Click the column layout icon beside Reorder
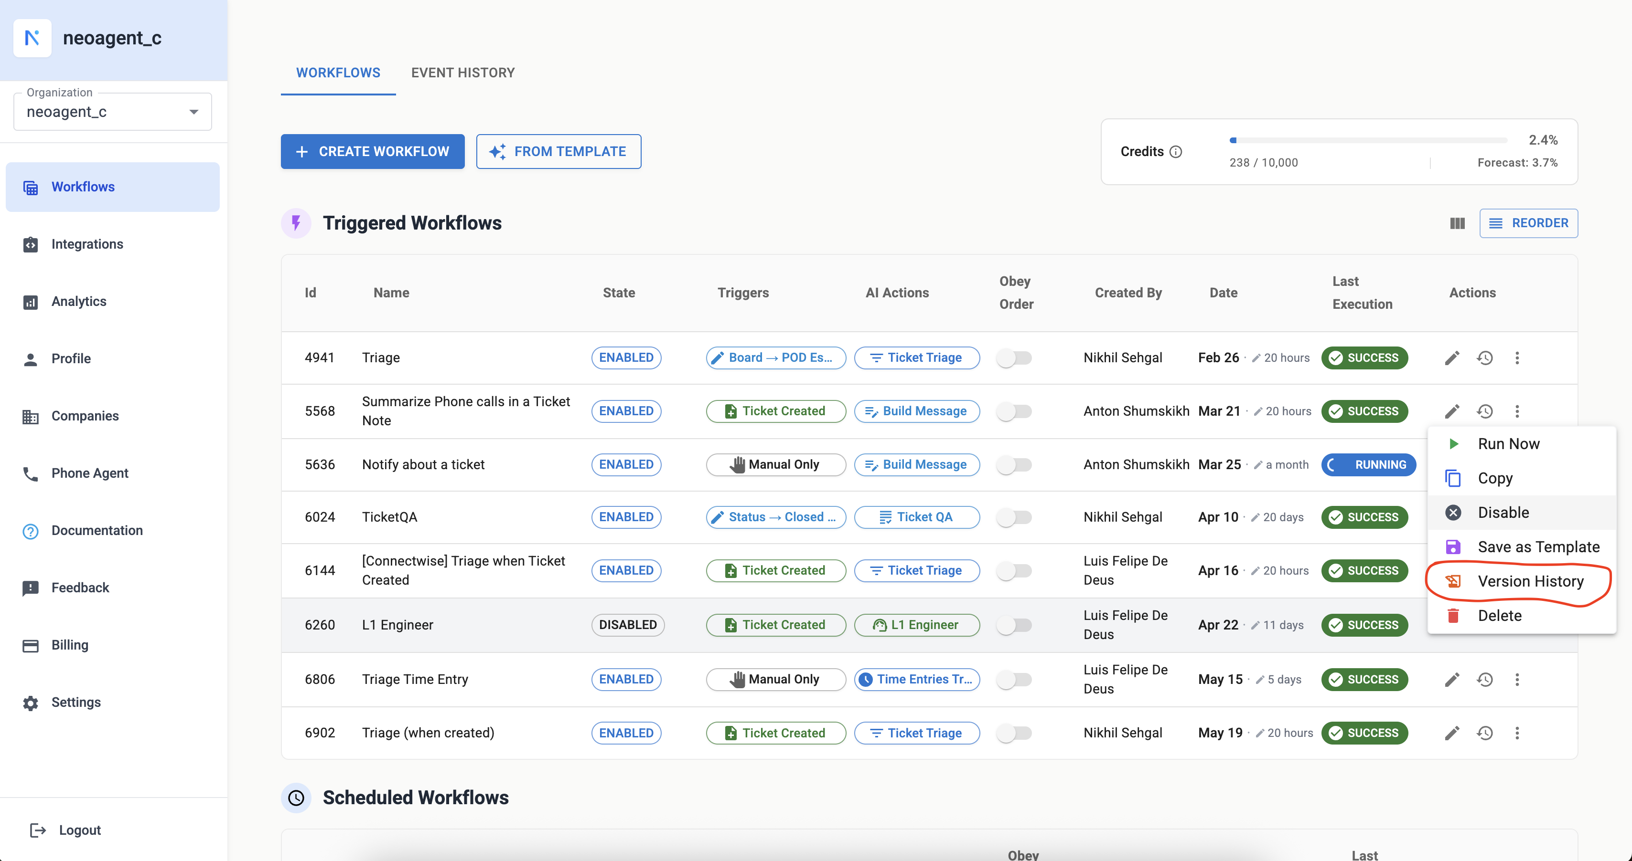 (x=1457, y=223)
